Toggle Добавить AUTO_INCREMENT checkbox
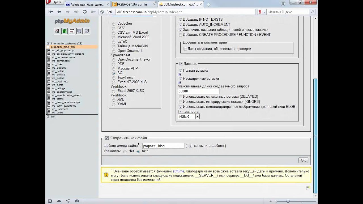This screenshot has height=204, width=363. coord(180,25)
